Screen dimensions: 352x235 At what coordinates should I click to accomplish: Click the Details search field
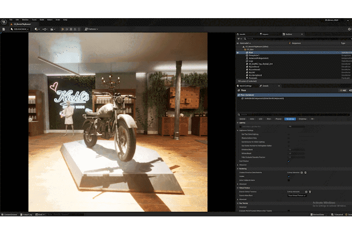(294, 115)
